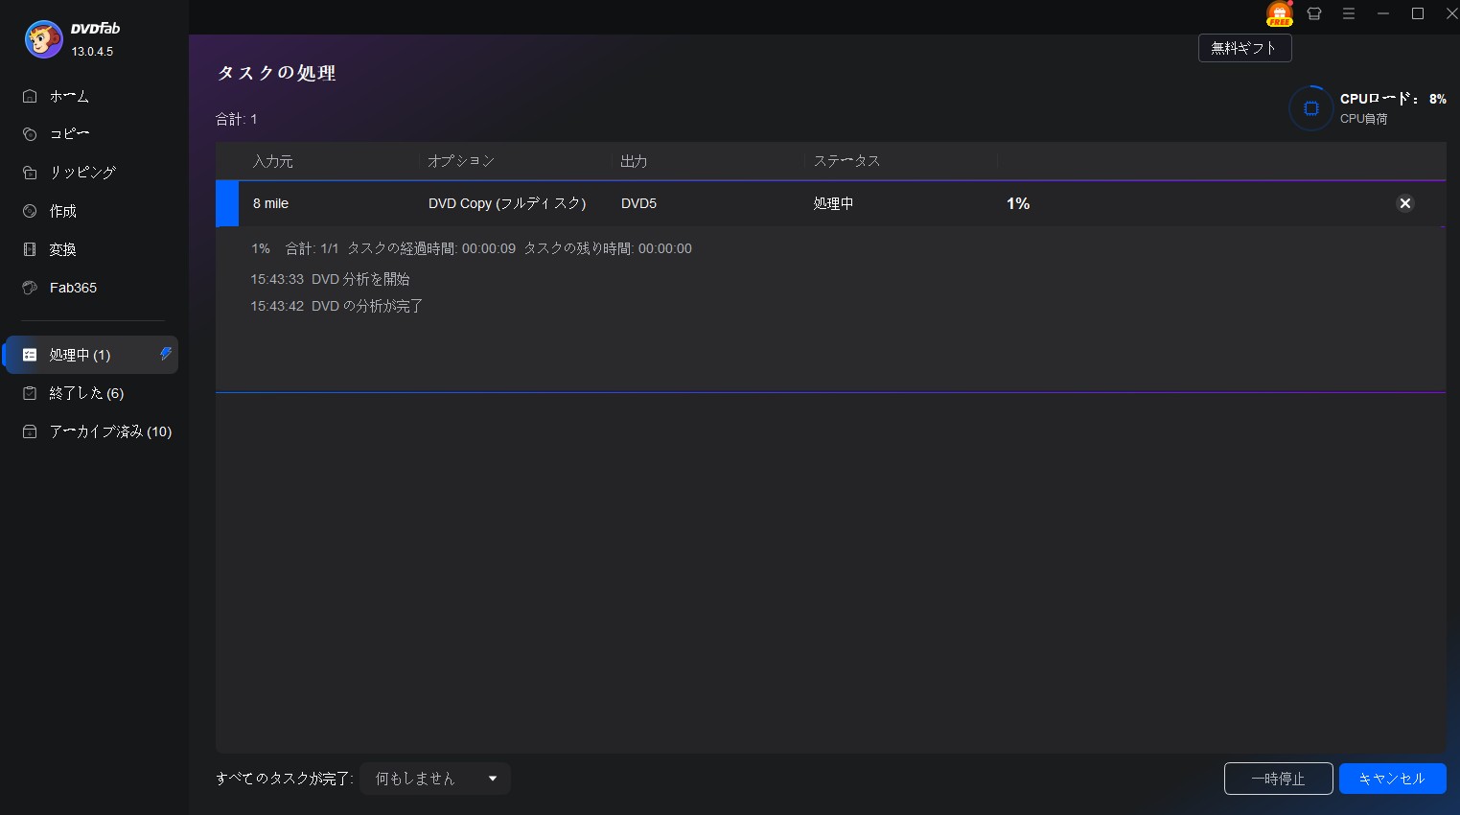The height and width of the screenshot is (815, 1460).
Task: Open the Copy module
Action: [69, 134]
